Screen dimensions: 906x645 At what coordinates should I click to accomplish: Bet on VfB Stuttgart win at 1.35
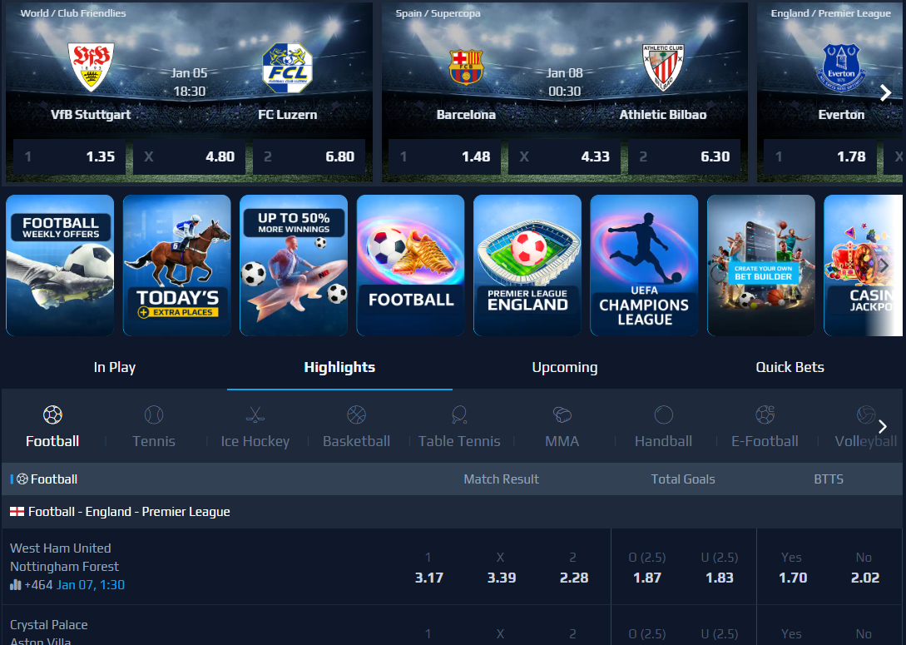point(69,156)
